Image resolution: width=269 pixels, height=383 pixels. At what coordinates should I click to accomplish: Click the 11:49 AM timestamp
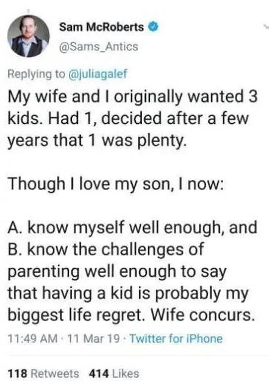[x=33, y=339]
